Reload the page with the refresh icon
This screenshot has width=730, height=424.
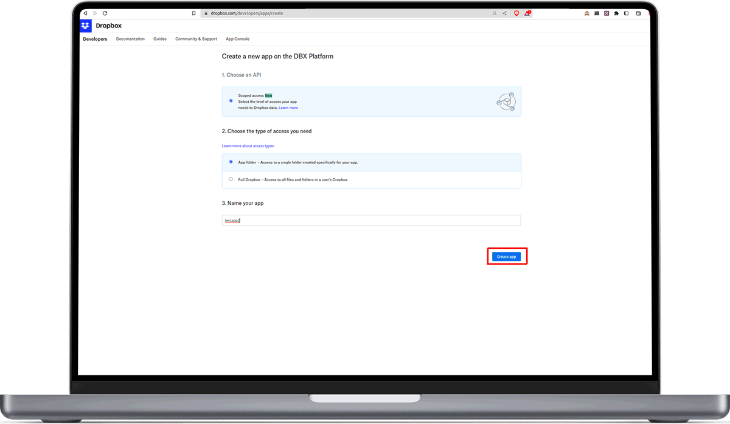105,13
